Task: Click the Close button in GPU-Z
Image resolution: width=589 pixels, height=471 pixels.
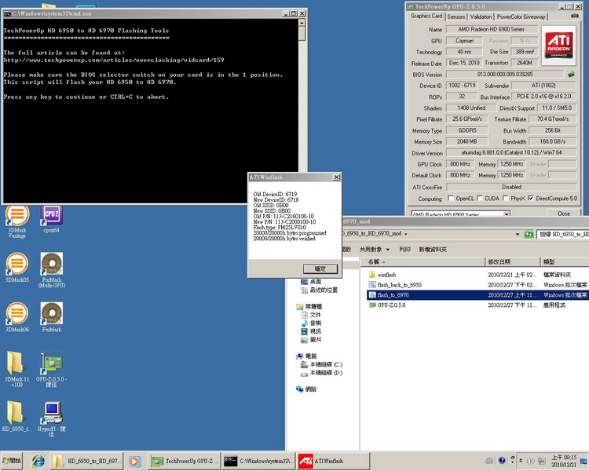Action: pos(563,214)
